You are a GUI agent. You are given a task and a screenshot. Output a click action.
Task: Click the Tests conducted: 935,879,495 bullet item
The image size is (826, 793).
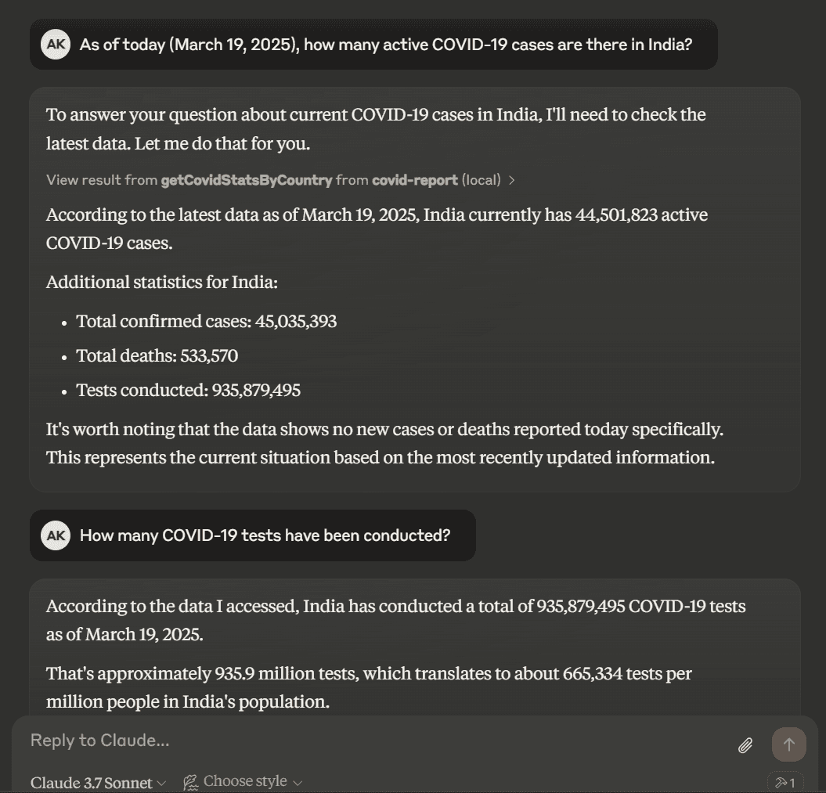coord(188,390)
